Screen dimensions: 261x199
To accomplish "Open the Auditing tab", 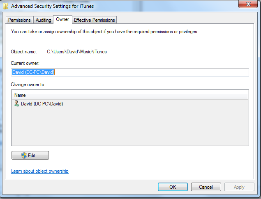I will (44, 20).
